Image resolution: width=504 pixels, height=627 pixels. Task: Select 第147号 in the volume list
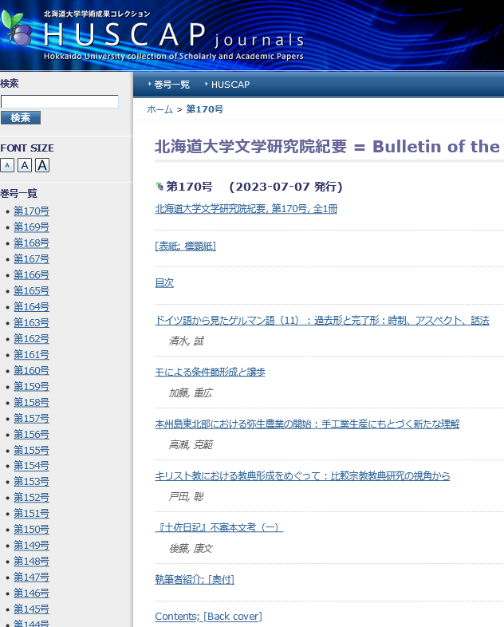[x=32, y=577]
